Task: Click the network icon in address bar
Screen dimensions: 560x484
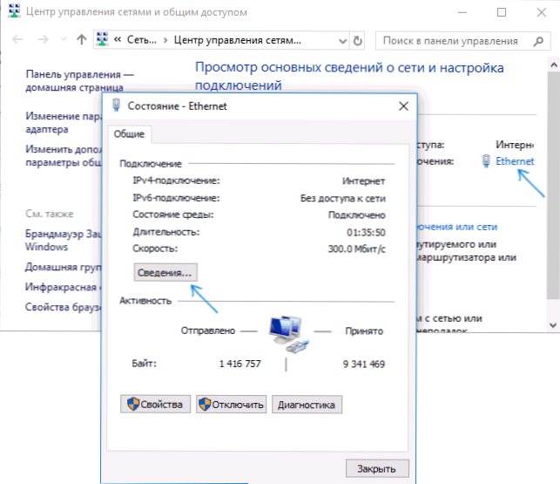Action: coord(103,39)
